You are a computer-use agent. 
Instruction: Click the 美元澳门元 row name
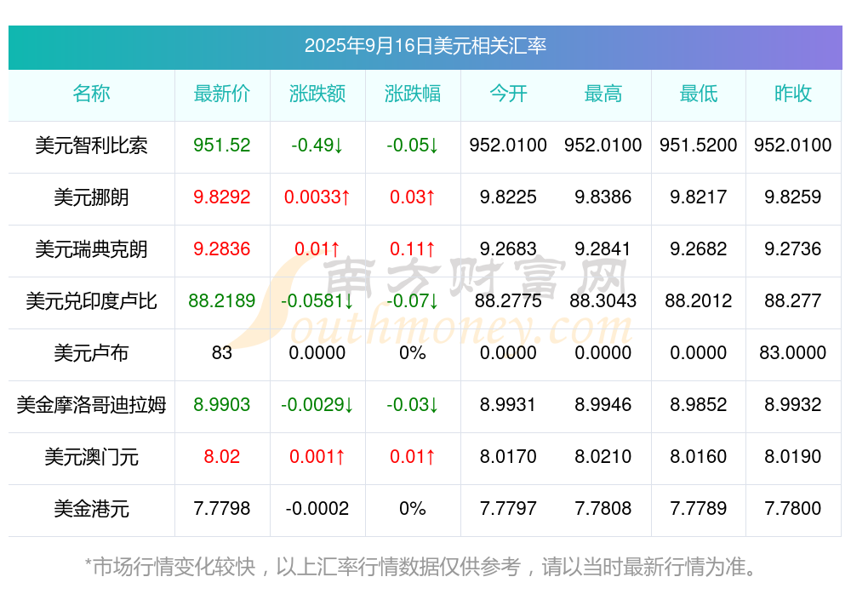coord(91,457)
